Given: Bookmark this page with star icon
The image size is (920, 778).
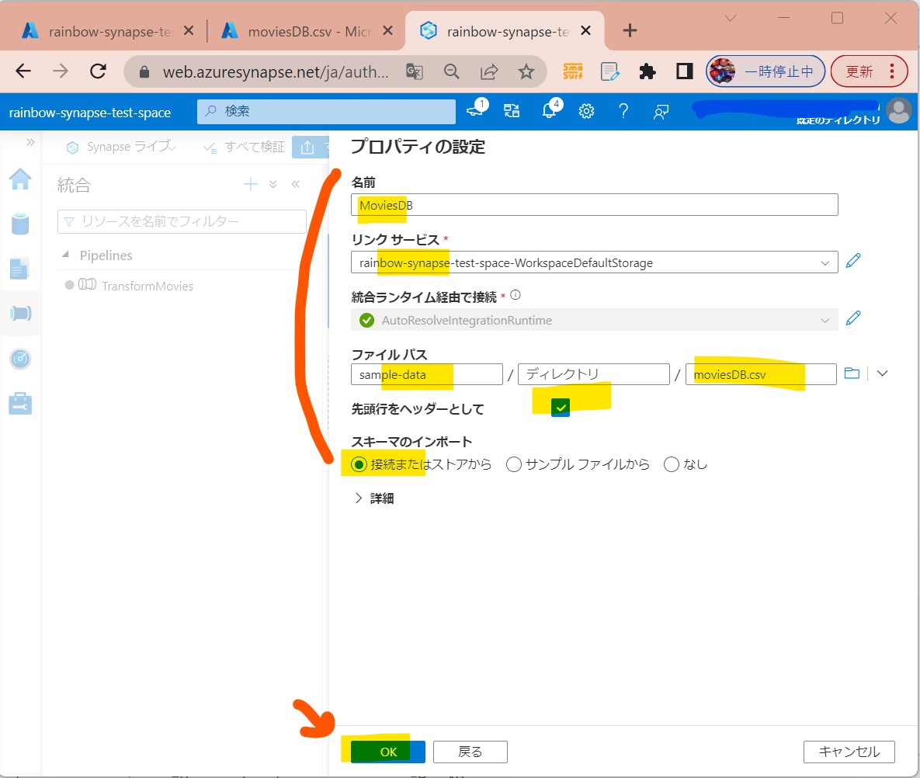Looking at the screenshot, I should click(x=526, y=71).
